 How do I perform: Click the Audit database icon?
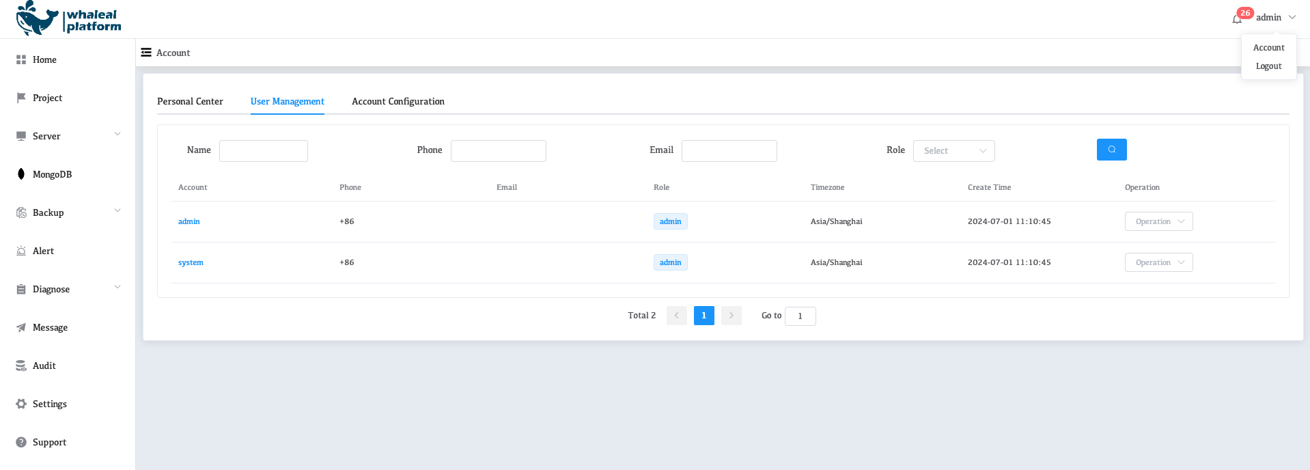(21, 365)
